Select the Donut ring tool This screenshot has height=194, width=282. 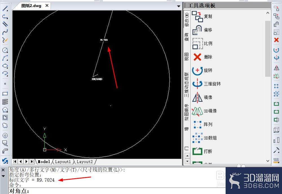point(5,135)
